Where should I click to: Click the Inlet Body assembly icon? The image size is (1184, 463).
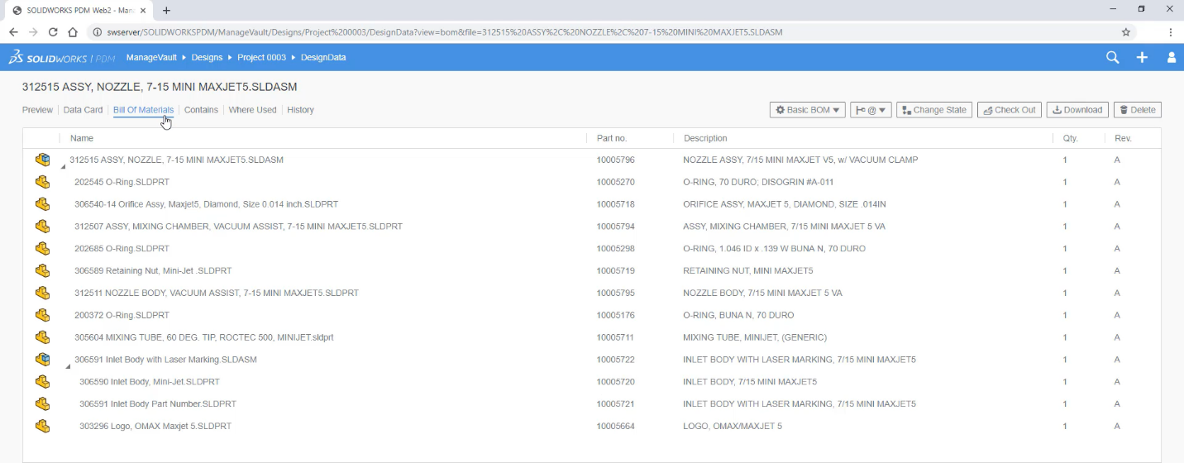click(43, 360)
